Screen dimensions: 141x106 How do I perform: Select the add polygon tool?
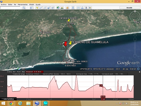tap(41, 8)
